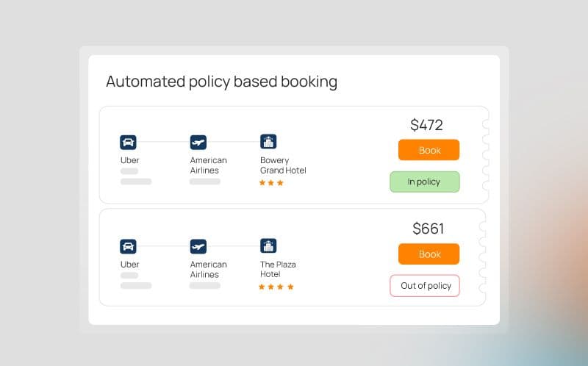Image resolution: width=588 pixels, height=366 pixels.
Task: Click the $661 price amount
Action: pyautogui.click(x=428, y=229)
